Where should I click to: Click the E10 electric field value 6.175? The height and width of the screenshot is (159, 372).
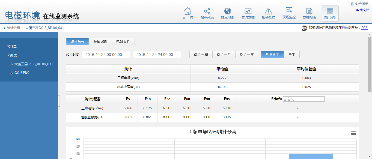[148, 108]
